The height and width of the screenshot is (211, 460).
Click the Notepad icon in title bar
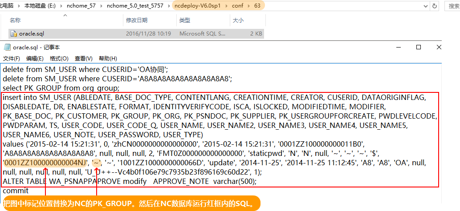[7, 47]
